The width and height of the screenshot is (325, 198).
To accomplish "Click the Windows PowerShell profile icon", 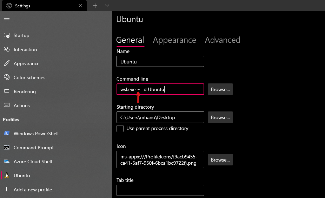I will (7, 133).
